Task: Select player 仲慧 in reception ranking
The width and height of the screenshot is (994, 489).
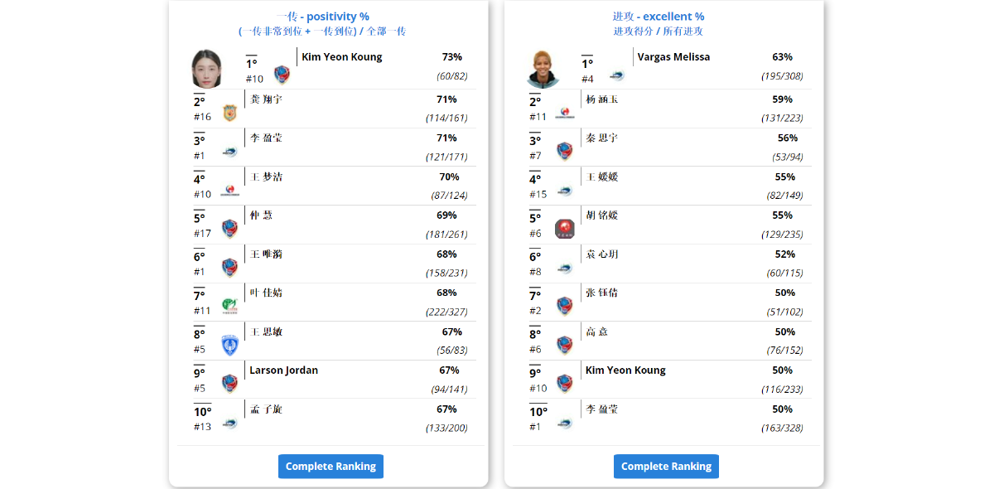Action: (261, 215)
